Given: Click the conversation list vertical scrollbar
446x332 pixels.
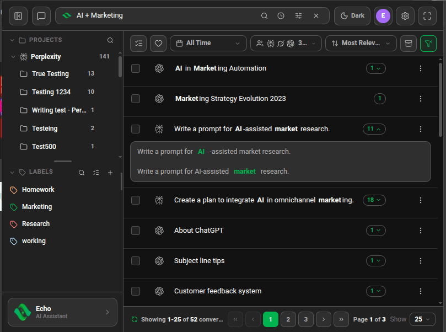Looking at the screenshot, I should (440, 100).
